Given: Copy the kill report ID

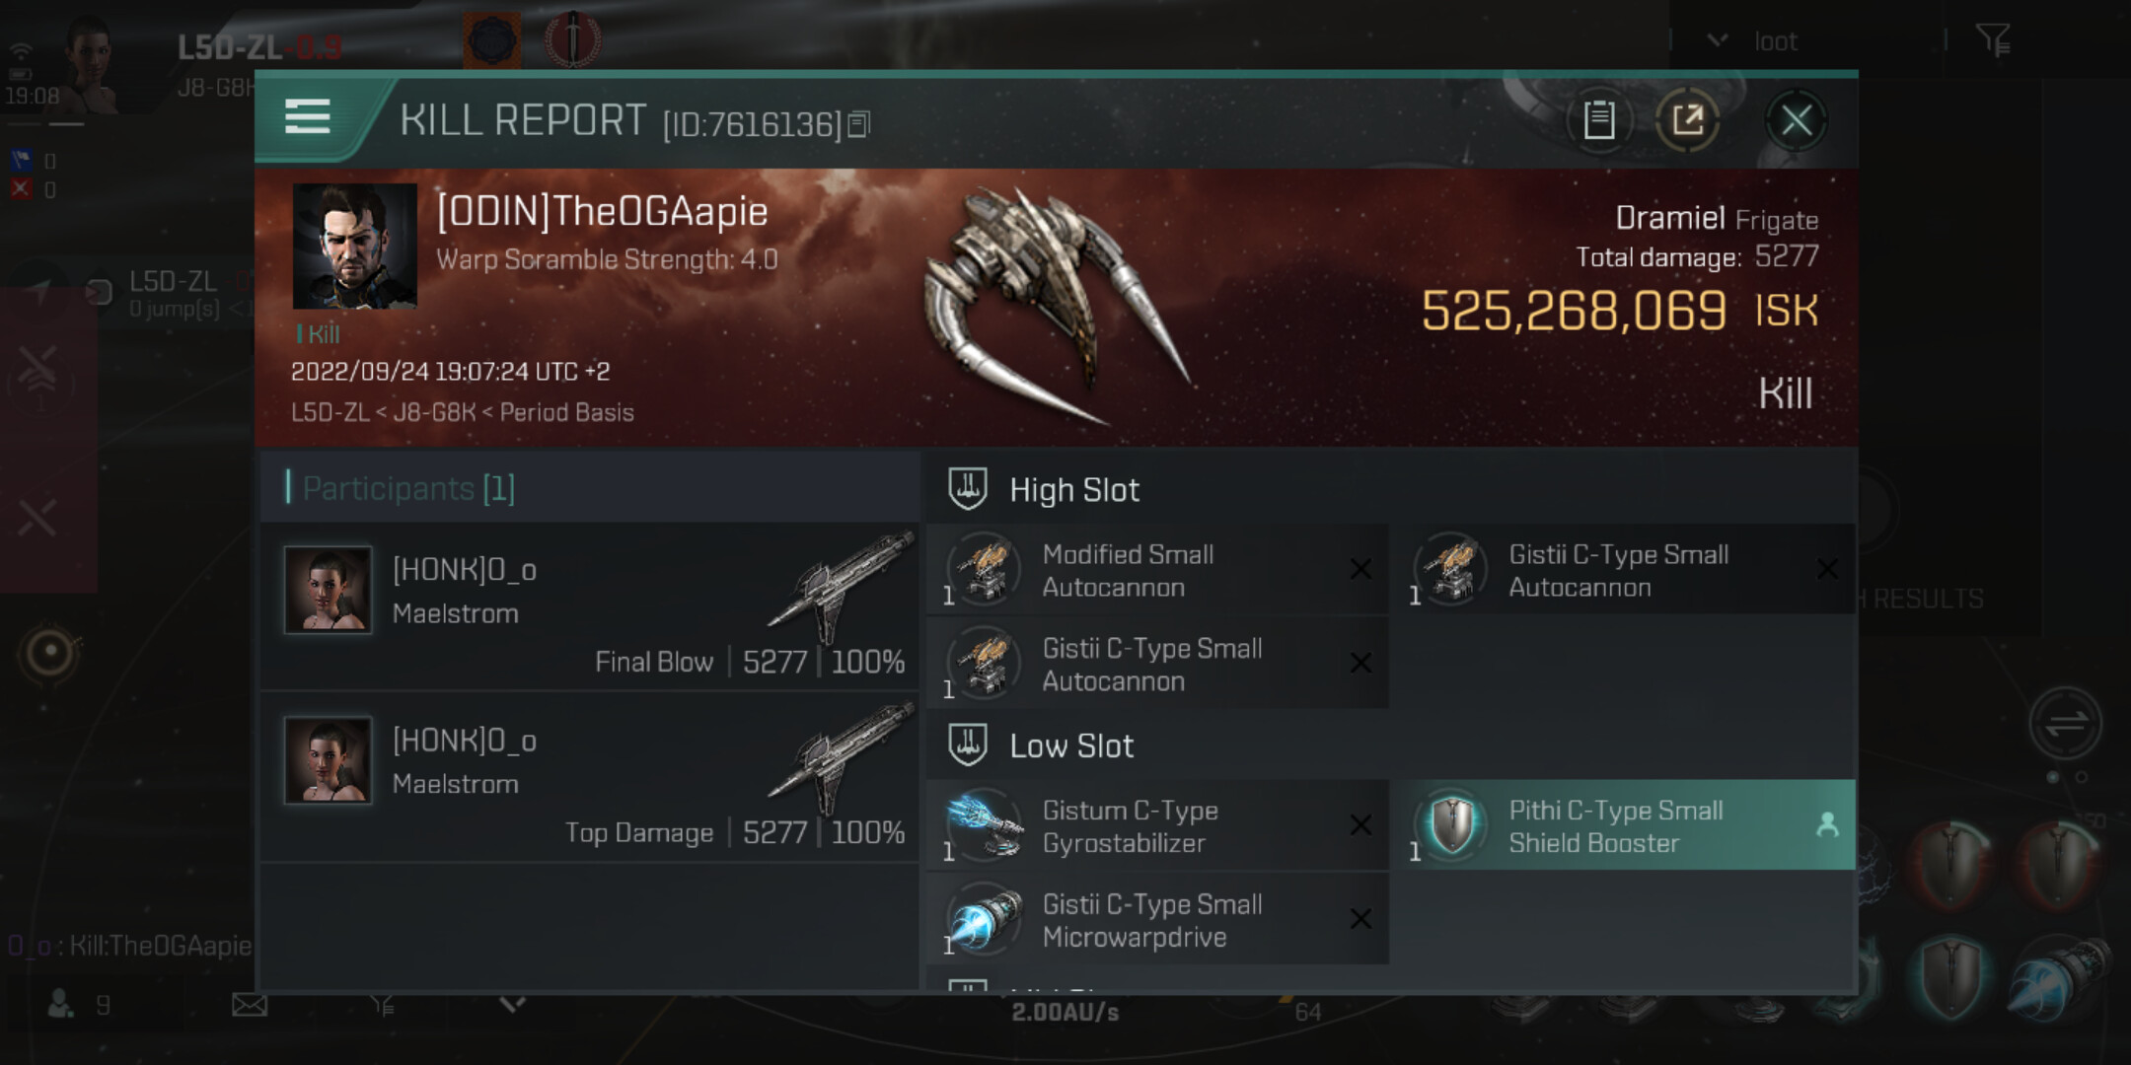Looking at the screenshot, I should click(x=858, y=124).
